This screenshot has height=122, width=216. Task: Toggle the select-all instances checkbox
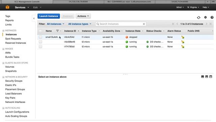tap(40, 31)
